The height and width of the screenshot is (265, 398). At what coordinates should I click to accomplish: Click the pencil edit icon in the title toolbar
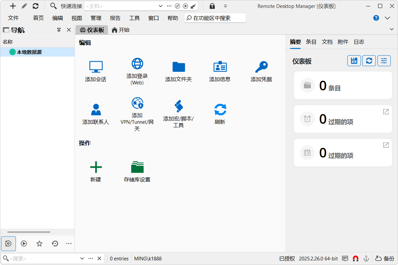pyautogui.click(x=24, y=6)
